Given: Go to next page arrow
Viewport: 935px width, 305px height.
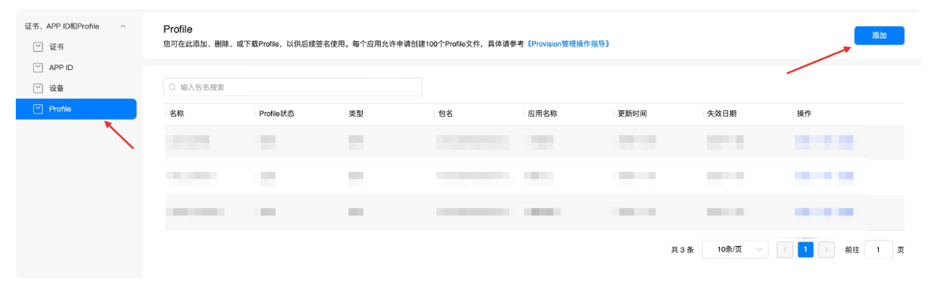Looking at the screenshot, I should click(826, 250).
